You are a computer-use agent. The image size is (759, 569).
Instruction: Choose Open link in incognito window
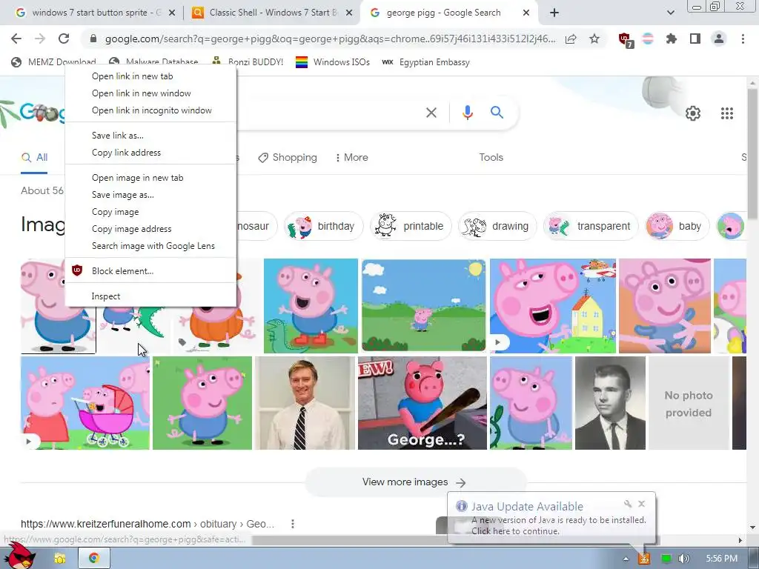(x=150, y=110)
